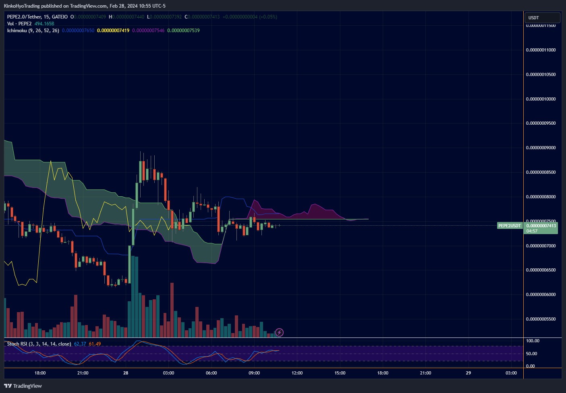
Task: Click price axis label 0.00000010500
Action: pyautogui.click(x=541, y=74)
